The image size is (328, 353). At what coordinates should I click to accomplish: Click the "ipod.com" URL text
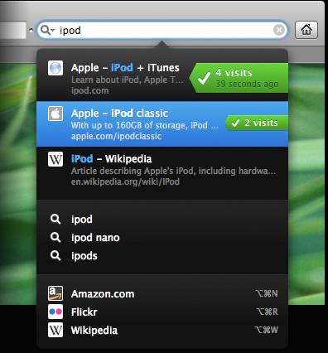point(90,91)
